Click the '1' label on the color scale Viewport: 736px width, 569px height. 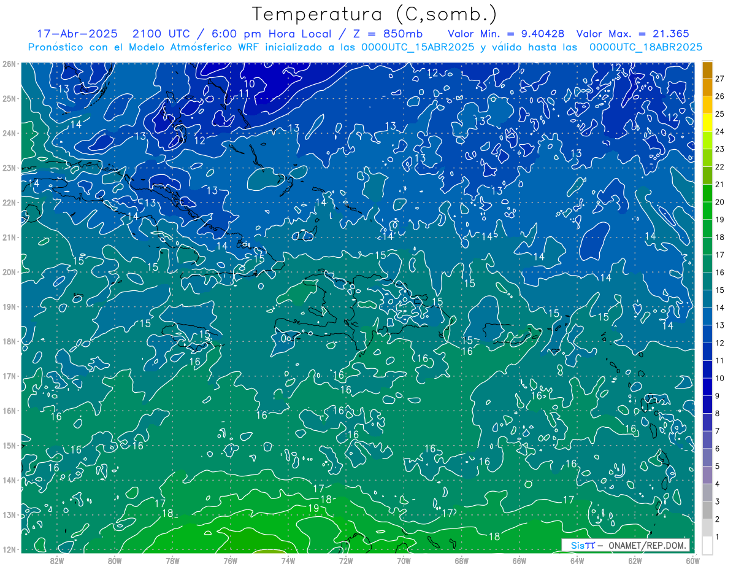717,537
